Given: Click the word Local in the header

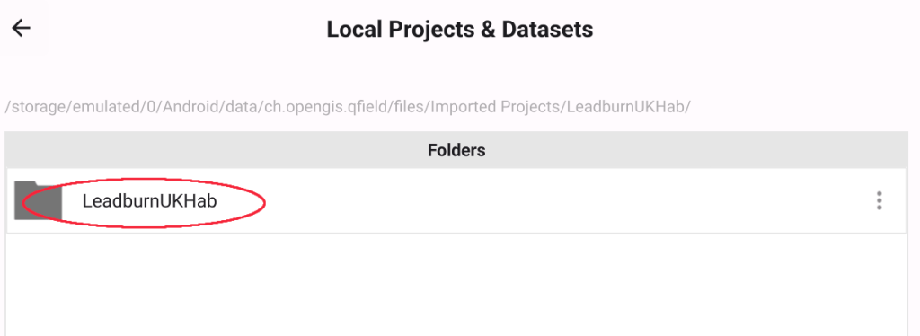Looking at the screenshot, I should [349, 30].
